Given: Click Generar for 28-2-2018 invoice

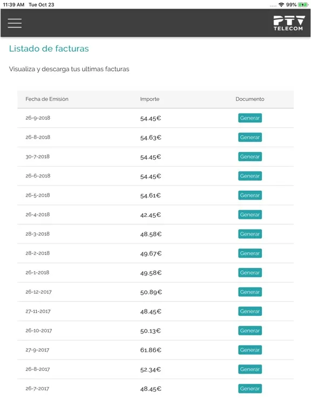Looking at the screenshot, I should 250,253.
